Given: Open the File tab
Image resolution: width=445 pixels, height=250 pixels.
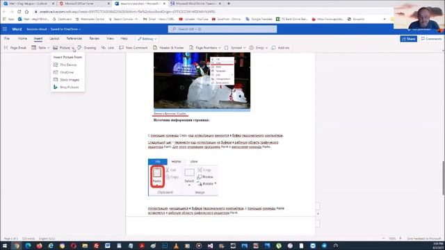Looking at the screenshot, I should [x=7, y=39].
